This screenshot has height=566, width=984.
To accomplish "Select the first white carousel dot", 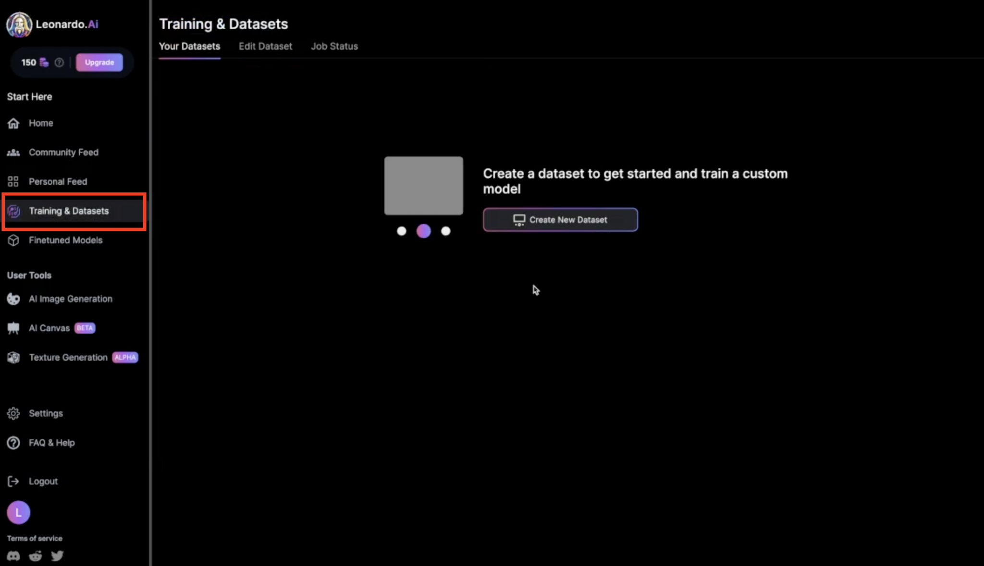I will [x=402, y=231].
